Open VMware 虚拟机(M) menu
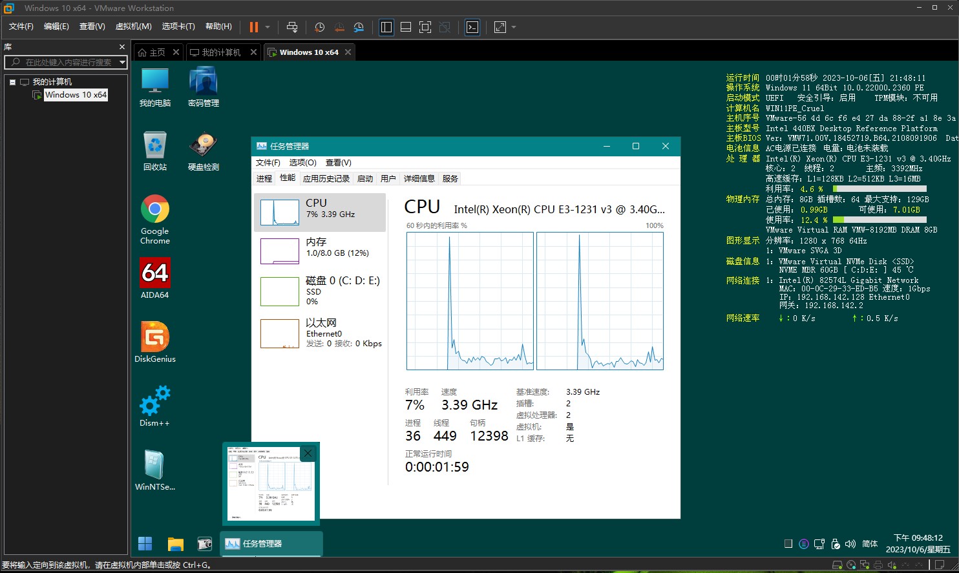This screenshot has height=573, width=959. (x=133, y=26)
